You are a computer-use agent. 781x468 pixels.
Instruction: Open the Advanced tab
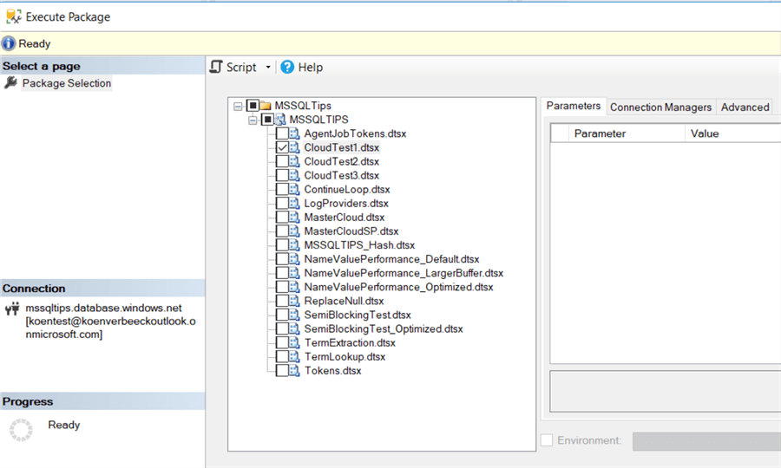pos(745,107)
